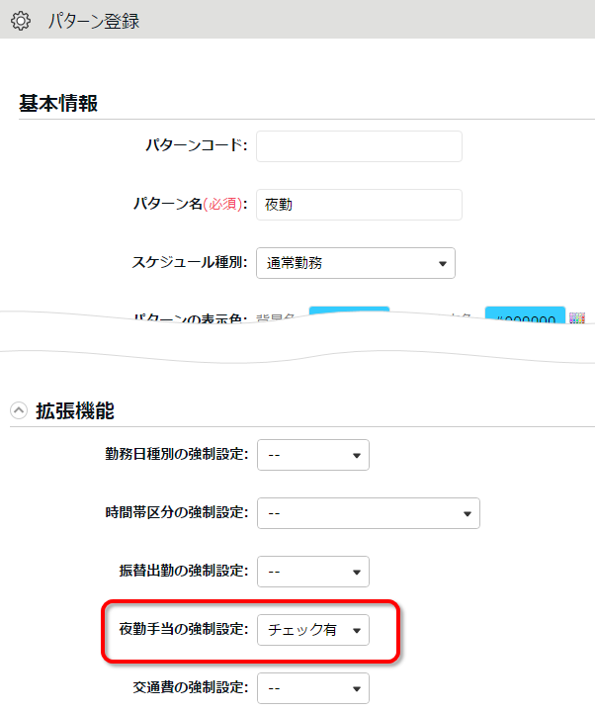Open the color palette grid icon
Image resolution: width=595 pixels, height=713 pixels.
(577, 319)
